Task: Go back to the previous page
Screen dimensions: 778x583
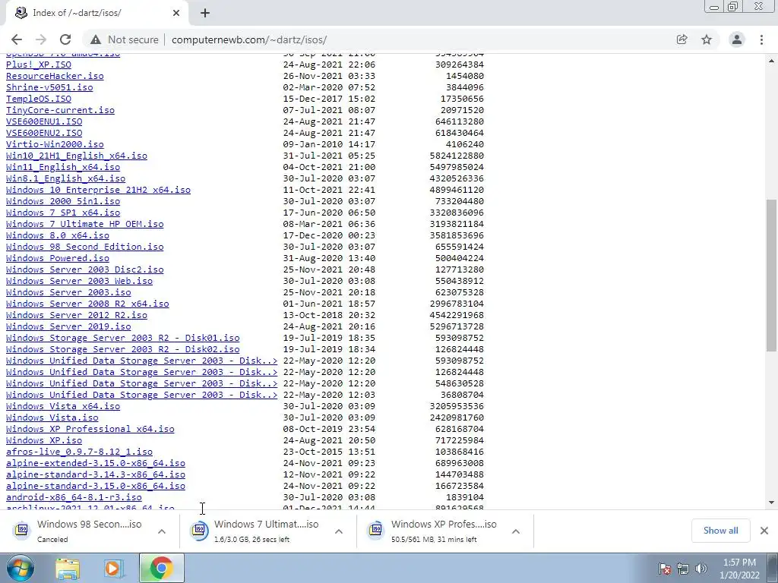Action: 17,39
